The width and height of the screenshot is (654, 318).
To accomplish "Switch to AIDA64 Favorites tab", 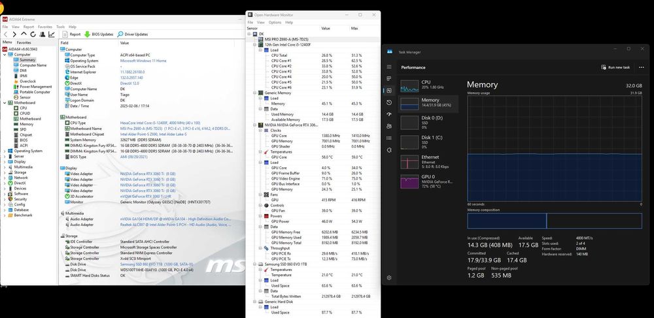I will pos(24,42).
